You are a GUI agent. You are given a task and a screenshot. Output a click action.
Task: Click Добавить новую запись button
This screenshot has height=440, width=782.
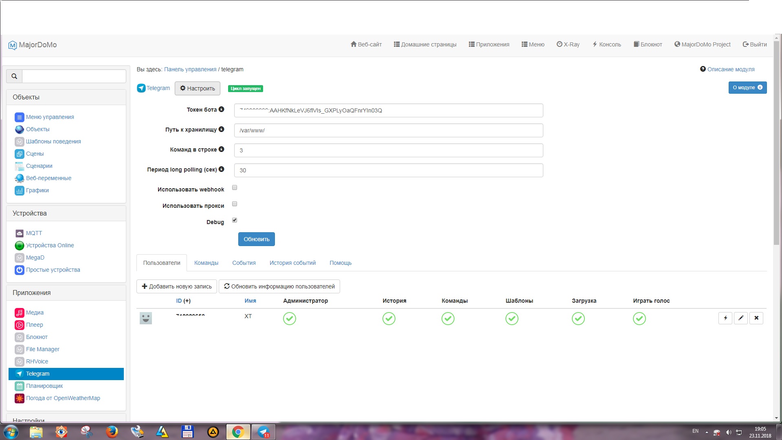tap(177, 286)
